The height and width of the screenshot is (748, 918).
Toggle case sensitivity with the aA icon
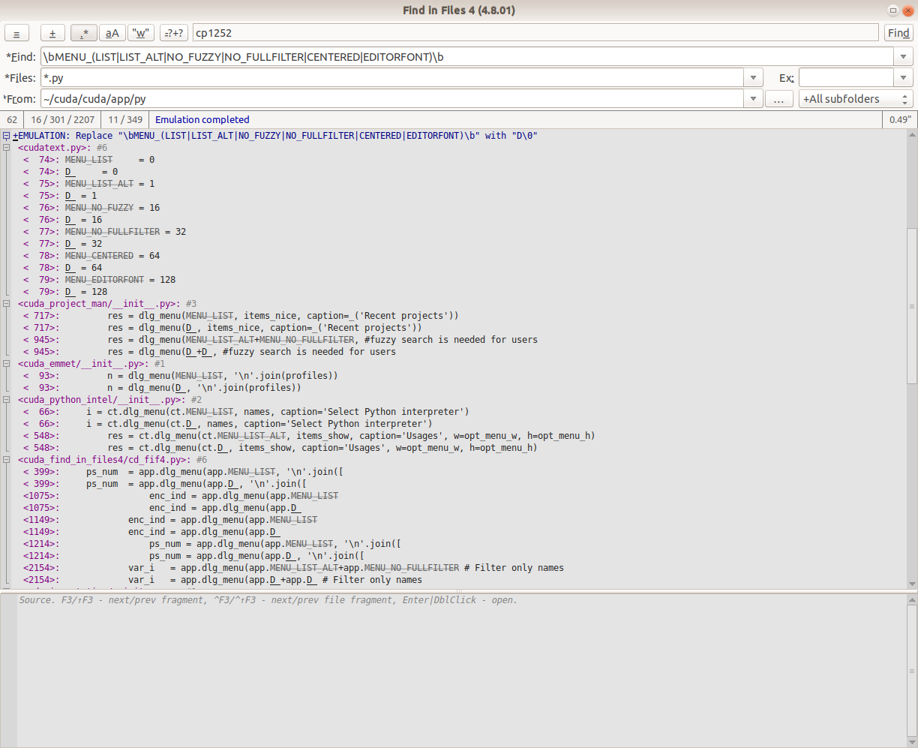coord(112,33)
